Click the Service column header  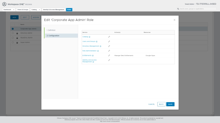pyautogui.click(x=85, y=32)
